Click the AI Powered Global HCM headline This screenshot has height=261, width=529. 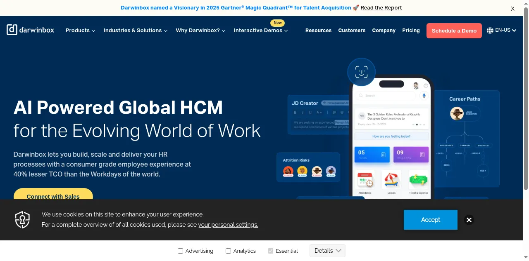point(118,108)
